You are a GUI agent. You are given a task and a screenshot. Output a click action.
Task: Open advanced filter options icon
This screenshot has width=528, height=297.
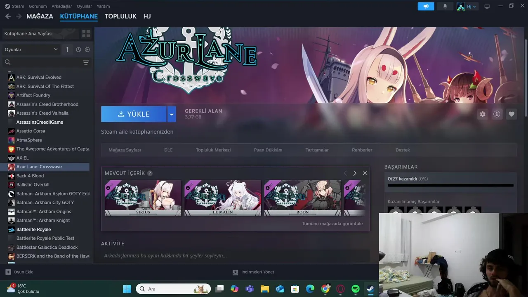tap(86, 62)
